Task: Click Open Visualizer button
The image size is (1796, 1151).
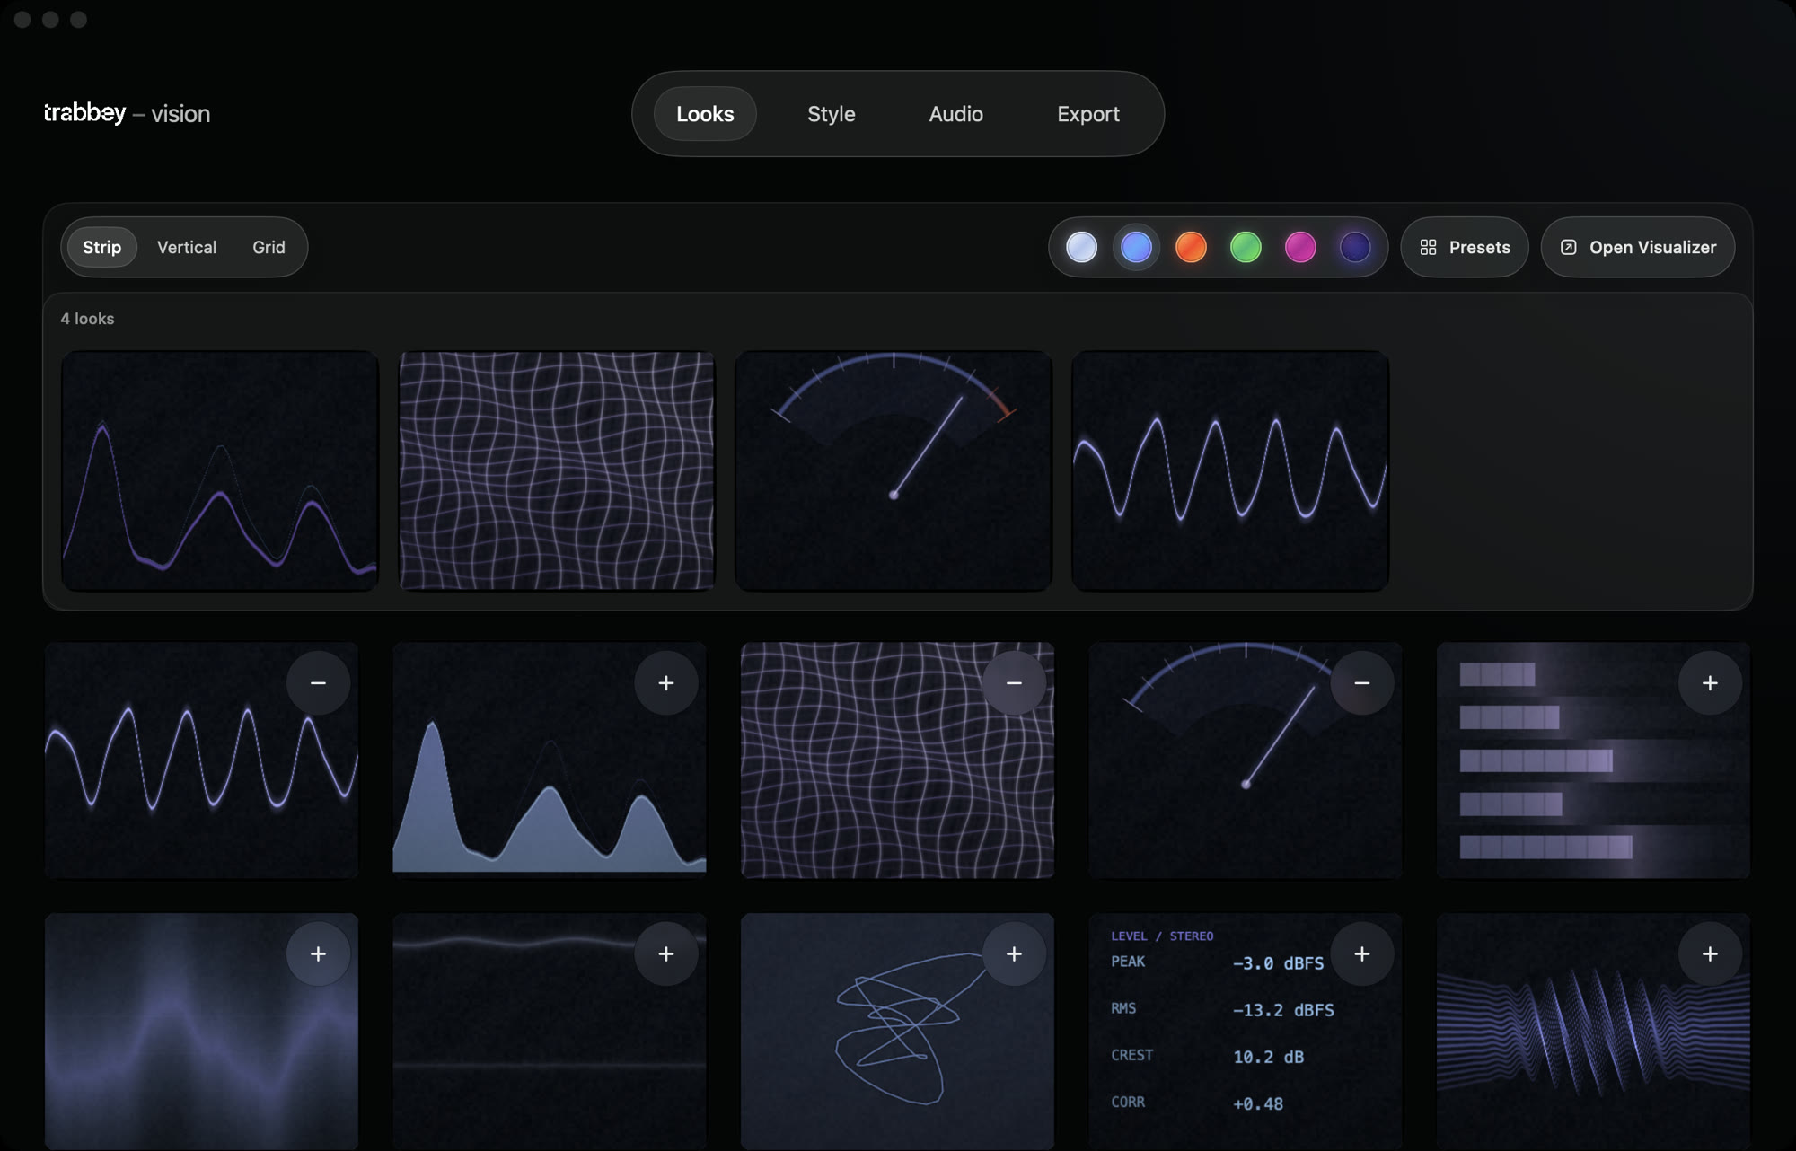Action: tap(1638, 247)
